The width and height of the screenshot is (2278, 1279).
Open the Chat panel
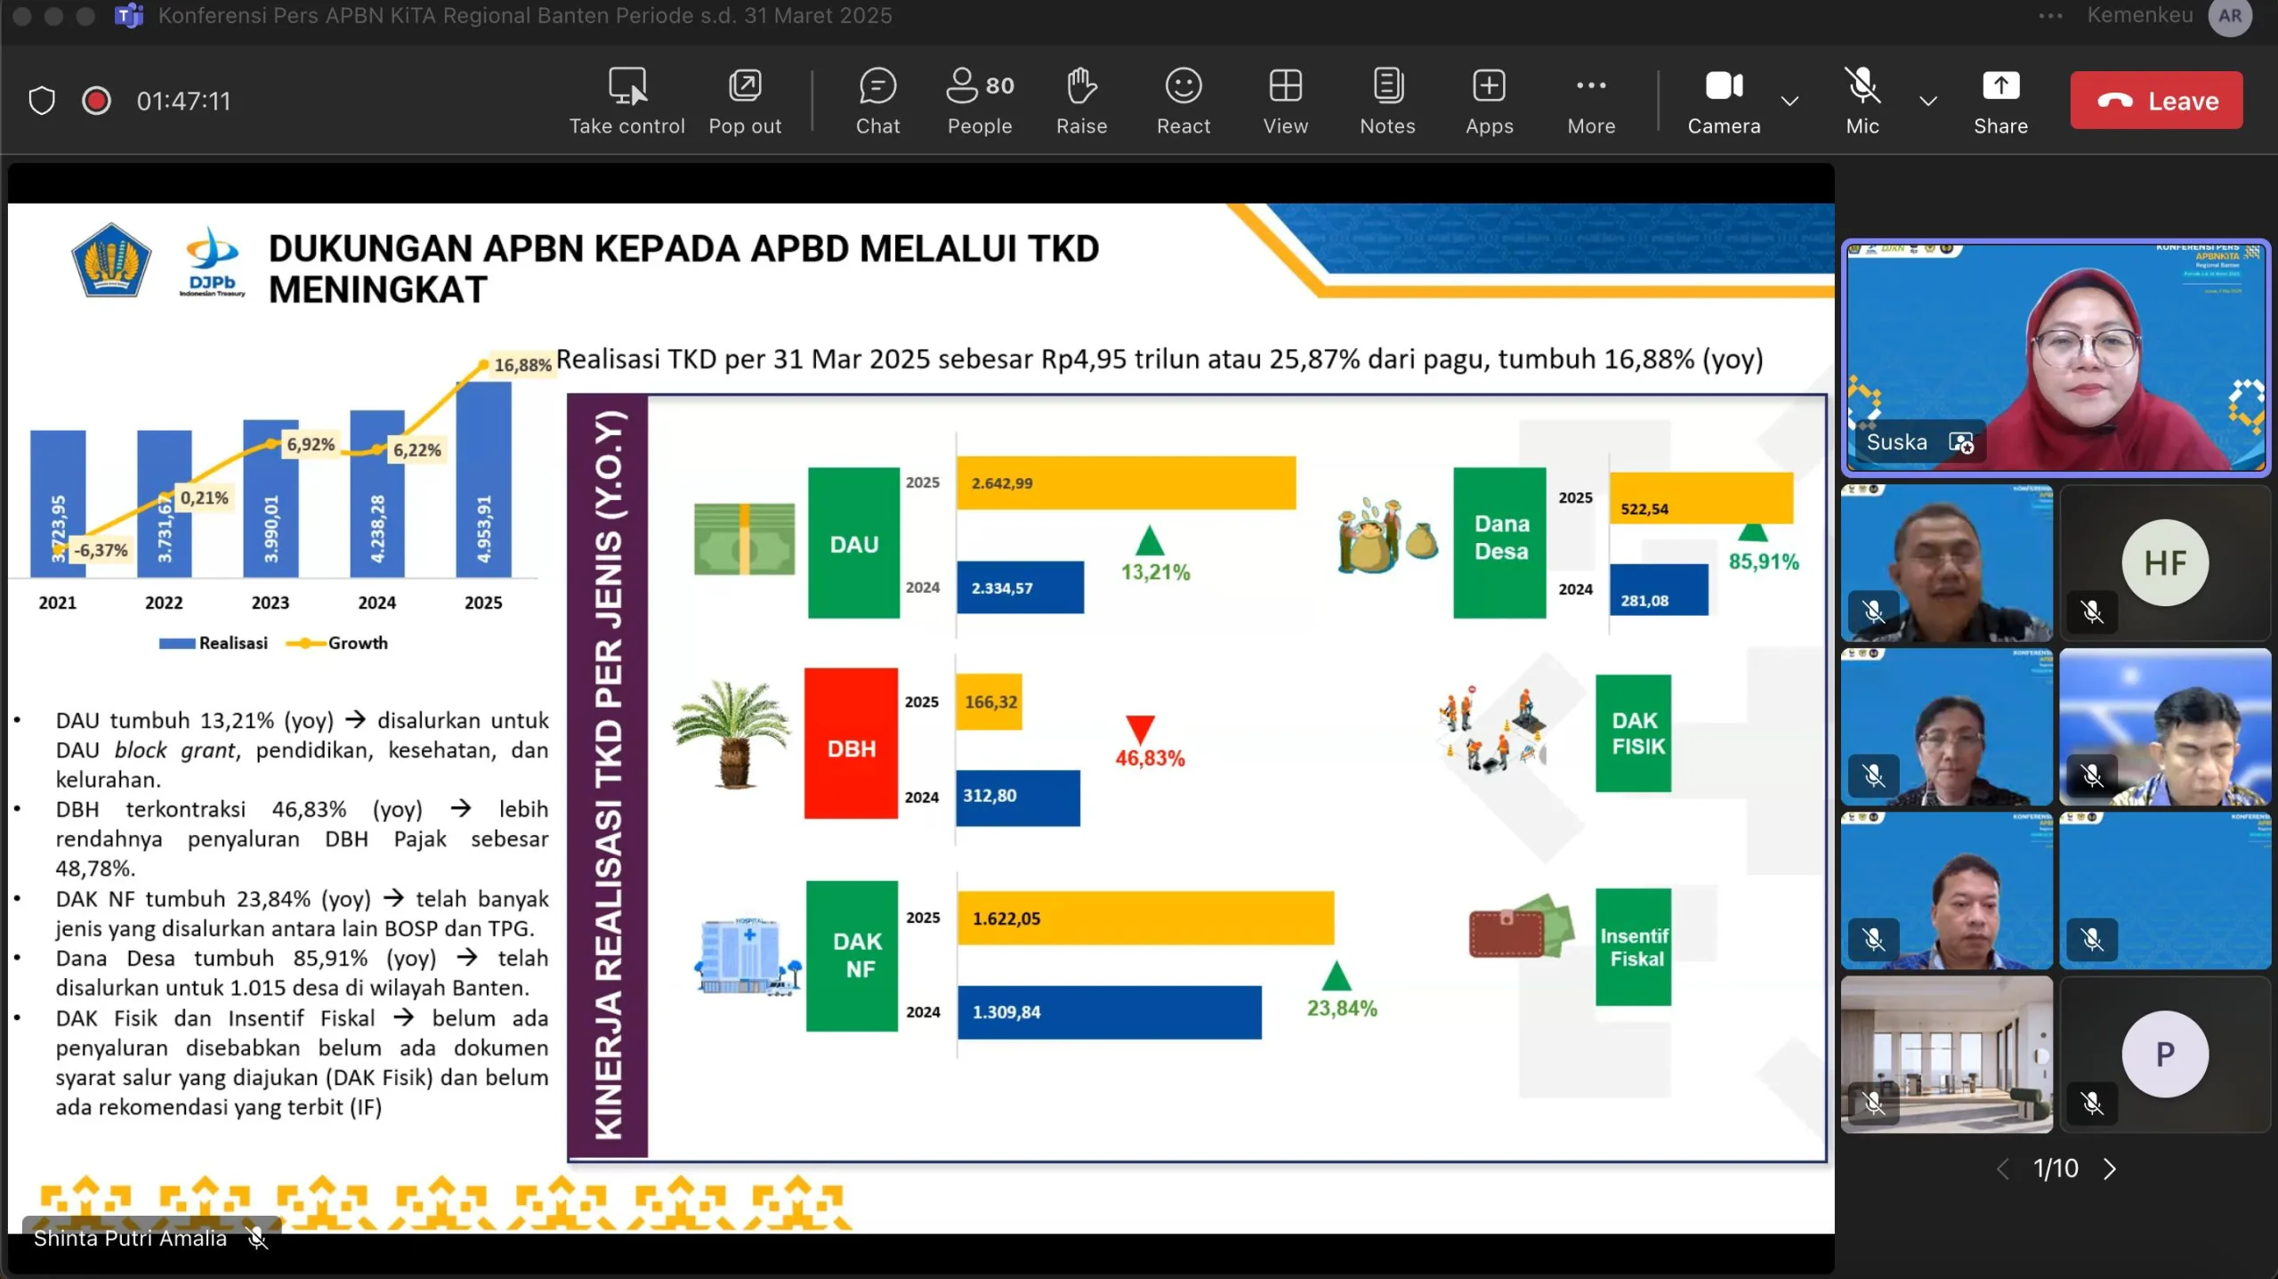(x=877, y=101)
